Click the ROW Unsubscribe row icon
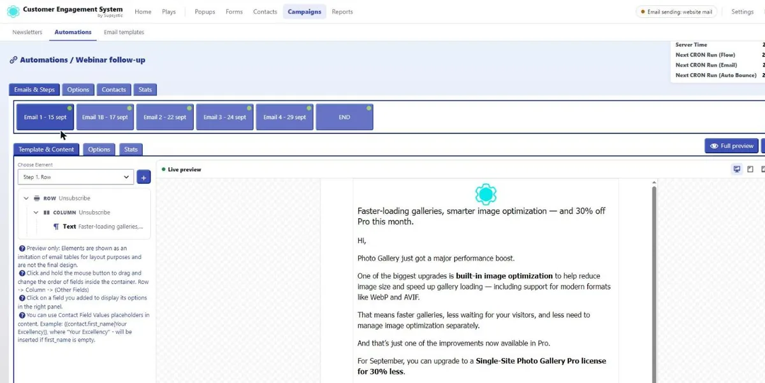Image resolution: width=765 pixels, height=383 pixels. [x=37, y=198]
